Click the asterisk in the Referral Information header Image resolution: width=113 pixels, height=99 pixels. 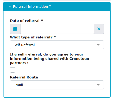coord(50,6)
